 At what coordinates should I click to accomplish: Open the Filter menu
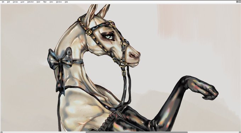45,2
